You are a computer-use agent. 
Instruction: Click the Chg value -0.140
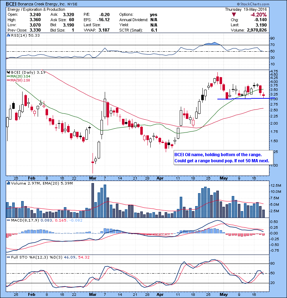pos(260,20)
